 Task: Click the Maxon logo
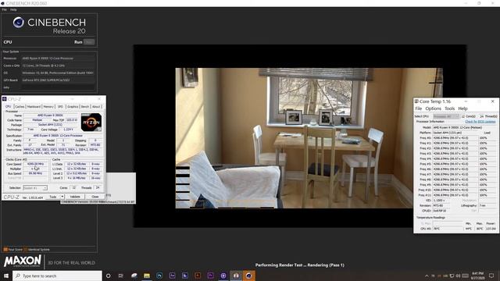(23, 261)
